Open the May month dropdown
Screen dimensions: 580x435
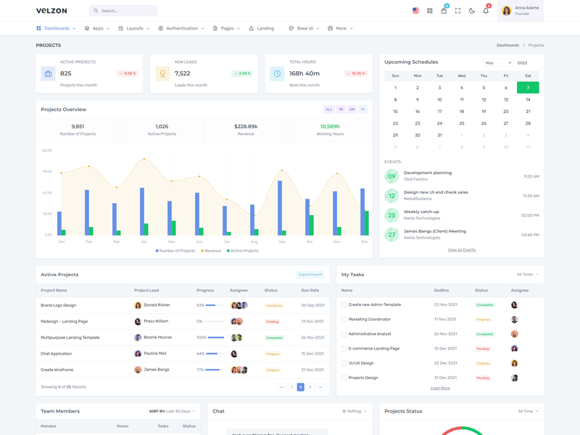[x=498, y=63]
